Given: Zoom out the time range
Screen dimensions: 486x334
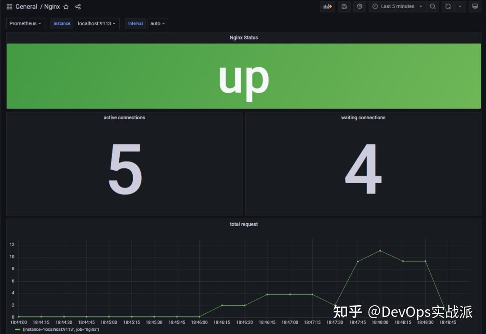Looking at the screenshot, I should [x=433, y=6].
